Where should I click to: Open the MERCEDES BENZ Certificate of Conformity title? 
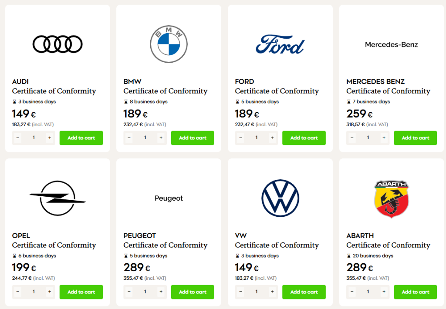[x=388, y=87]
